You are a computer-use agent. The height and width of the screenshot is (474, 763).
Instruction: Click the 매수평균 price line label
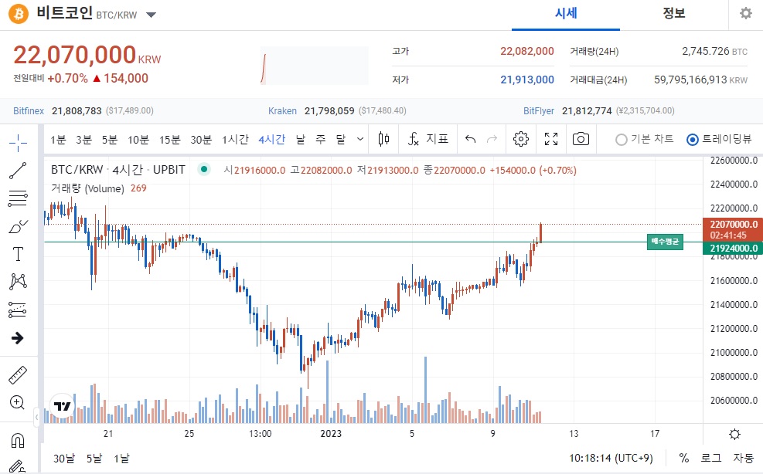click(665, 242)
